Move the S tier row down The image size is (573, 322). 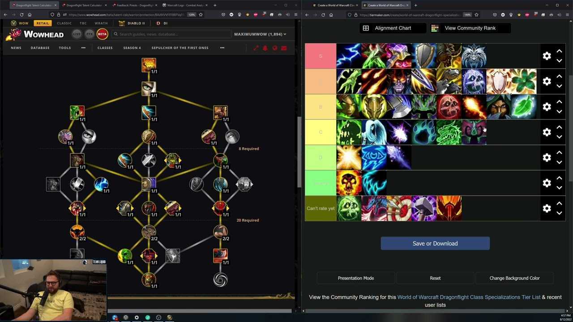click(x=559, y=61)
